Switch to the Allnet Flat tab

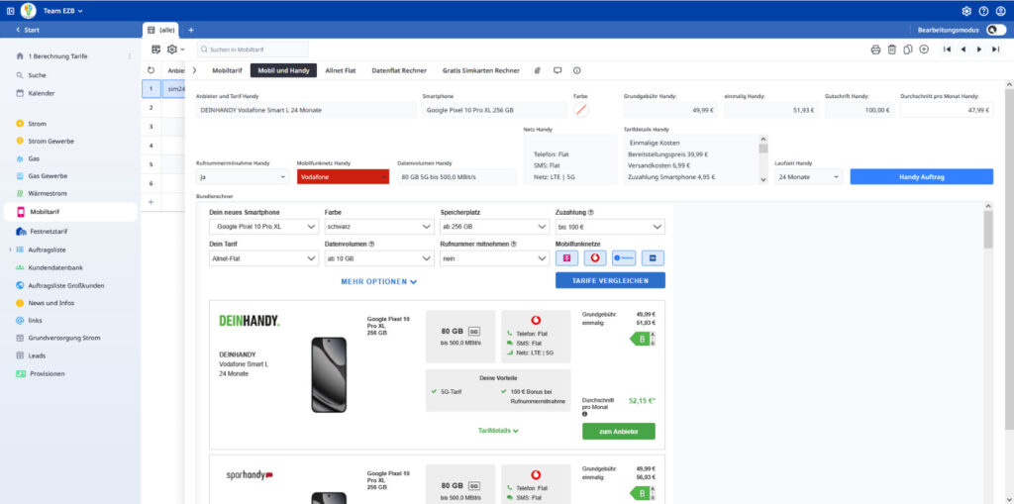coord(341,70)
